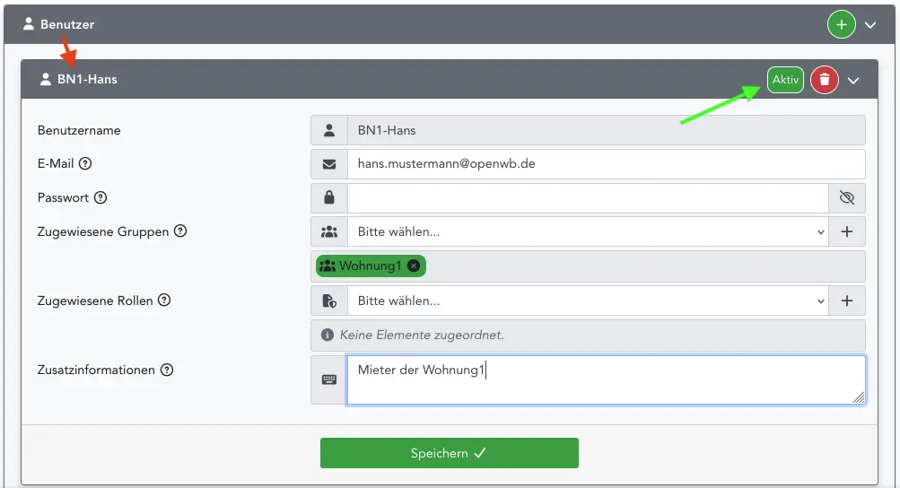The image size is (900, 488).
Task: Collapse the Benutzer section chevron
Action: pyautogui.click(x=870, y=26)
